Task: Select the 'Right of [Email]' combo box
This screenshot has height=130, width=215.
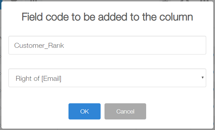Action: pyautogui.click(x=107, y=78)
